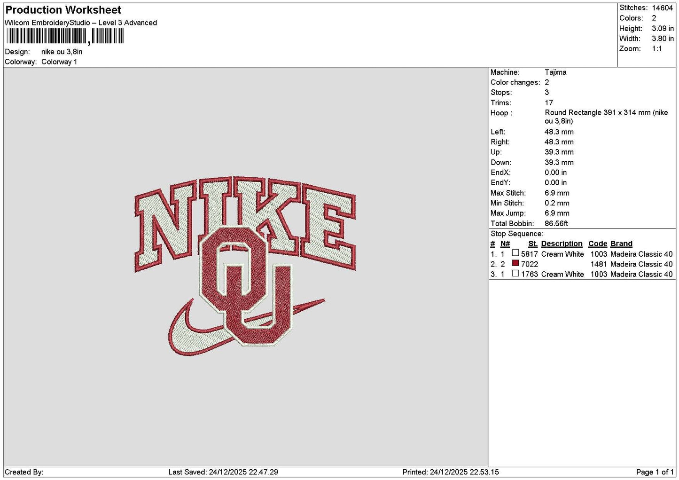The height and width of the screenshot is (480, 679).
Task: Select 'Printed: 24/12/2025 22.53.15' footer text
Action: click(451, 472)
